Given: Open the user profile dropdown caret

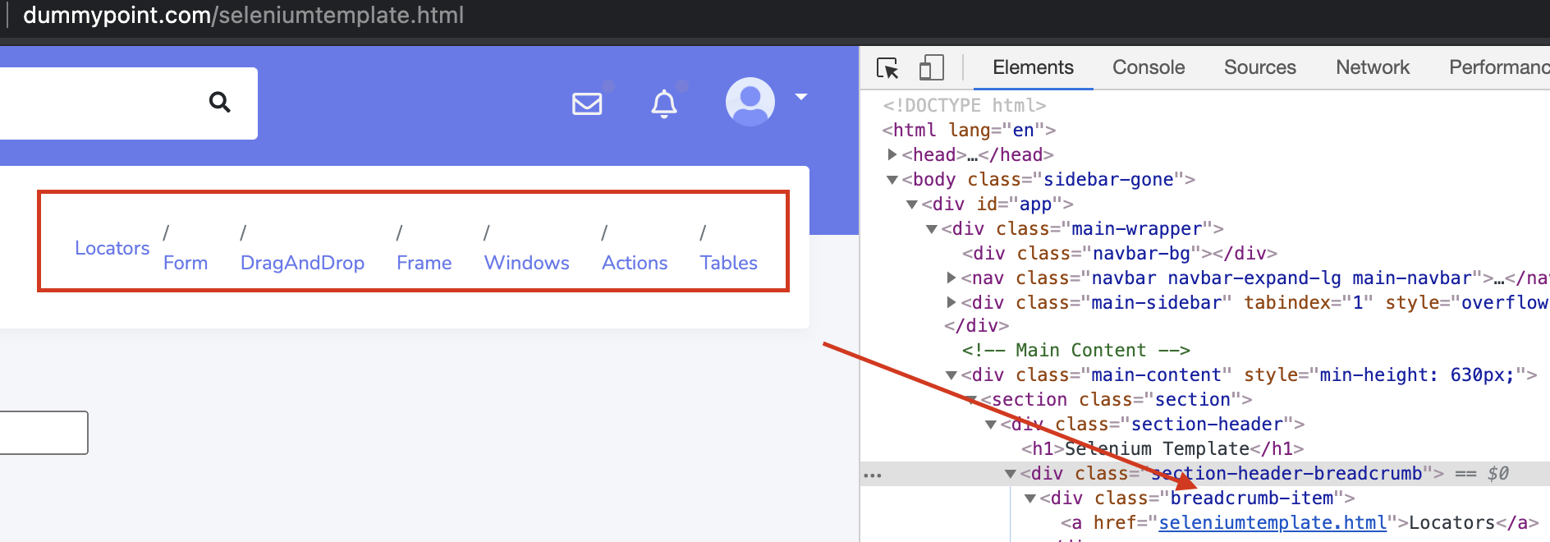Looking at the screenshot, I should [801, 97].
